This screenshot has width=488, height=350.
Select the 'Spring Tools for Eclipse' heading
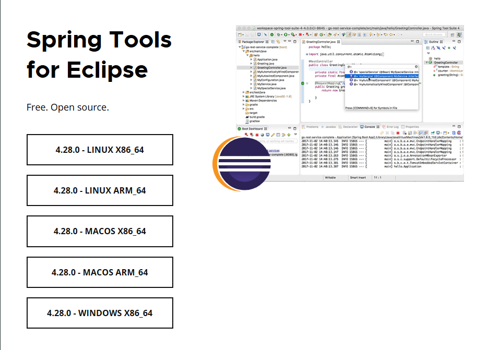click(x=99, y=55)
